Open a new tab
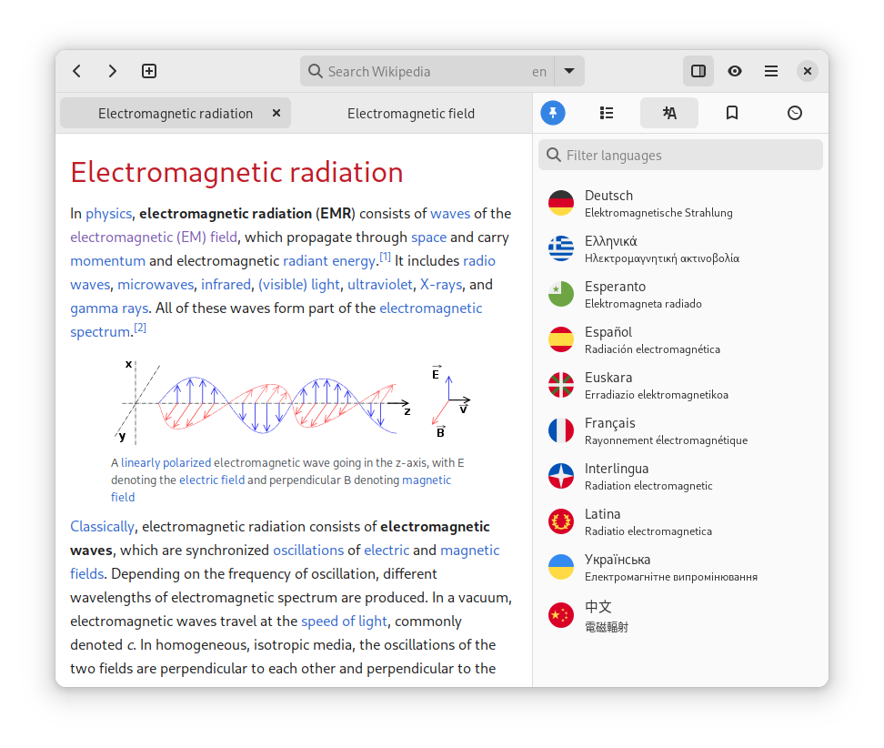Image resolution: width=884 pixels, height=748 pixels. click(x=149, y=71)
